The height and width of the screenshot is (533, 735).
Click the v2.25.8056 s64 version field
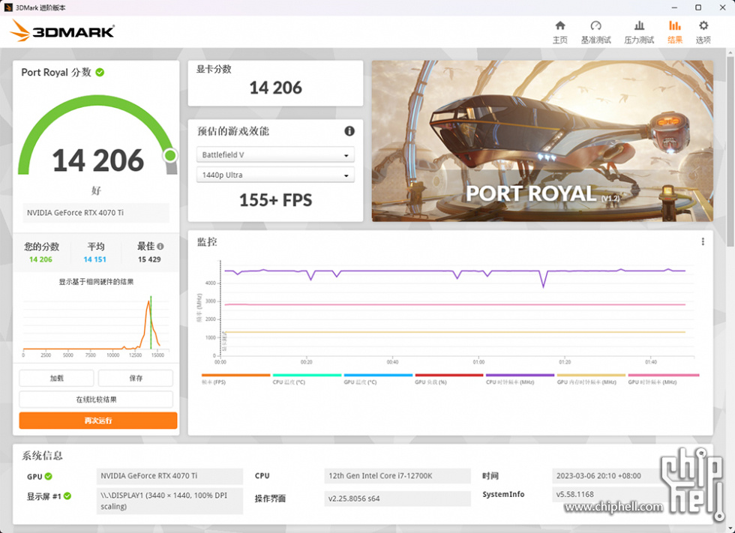pos(397,499)
